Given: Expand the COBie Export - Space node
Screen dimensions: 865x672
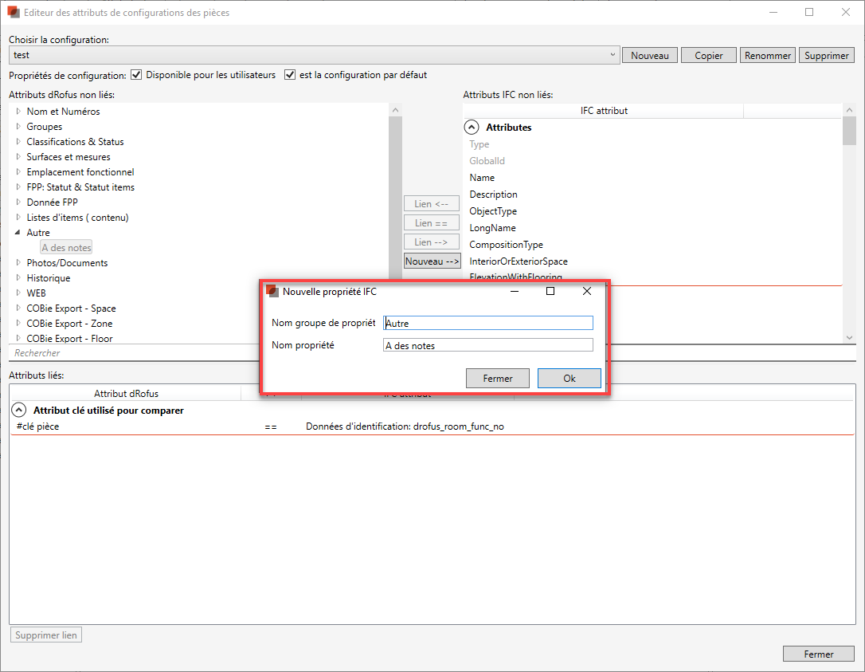Looking at the screenshot, I should [18, 308].
